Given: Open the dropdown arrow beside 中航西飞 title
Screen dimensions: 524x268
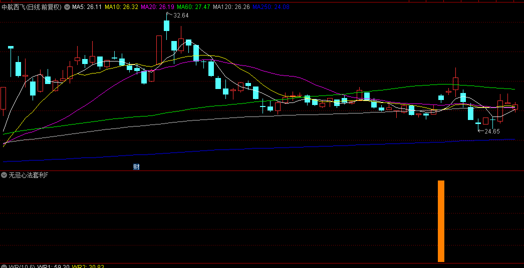Looking at the screenshot, I should click(x=67, y=7).
